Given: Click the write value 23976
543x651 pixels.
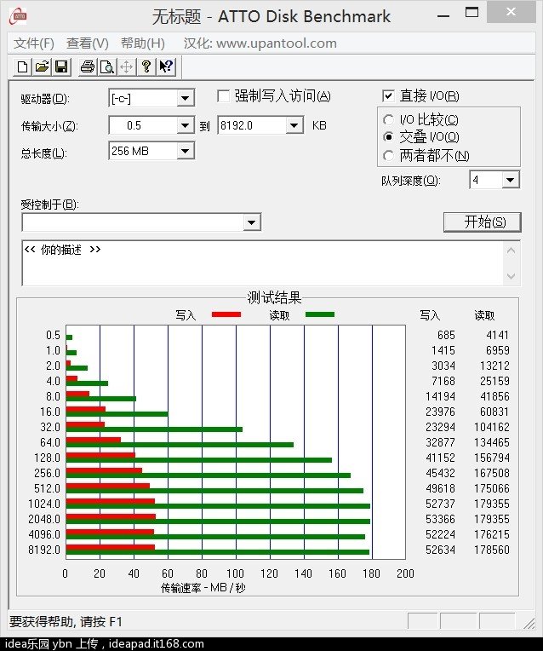Looking at the screenshot, I should pyautogui.click(x=441, y=412).
